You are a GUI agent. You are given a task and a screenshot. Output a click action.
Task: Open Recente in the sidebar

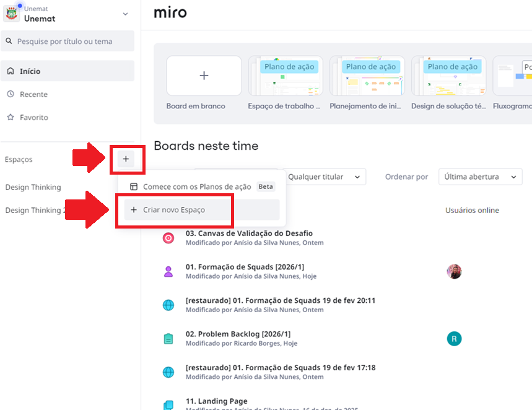click(67, 94)
